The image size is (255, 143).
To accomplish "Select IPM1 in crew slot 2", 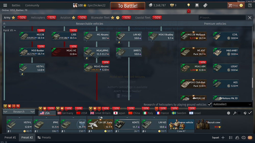I will [x=46, y=124].
